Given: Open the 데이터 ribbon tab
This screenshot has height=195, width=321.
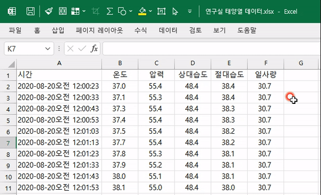Looking at the screenshot, I should 168,30.
